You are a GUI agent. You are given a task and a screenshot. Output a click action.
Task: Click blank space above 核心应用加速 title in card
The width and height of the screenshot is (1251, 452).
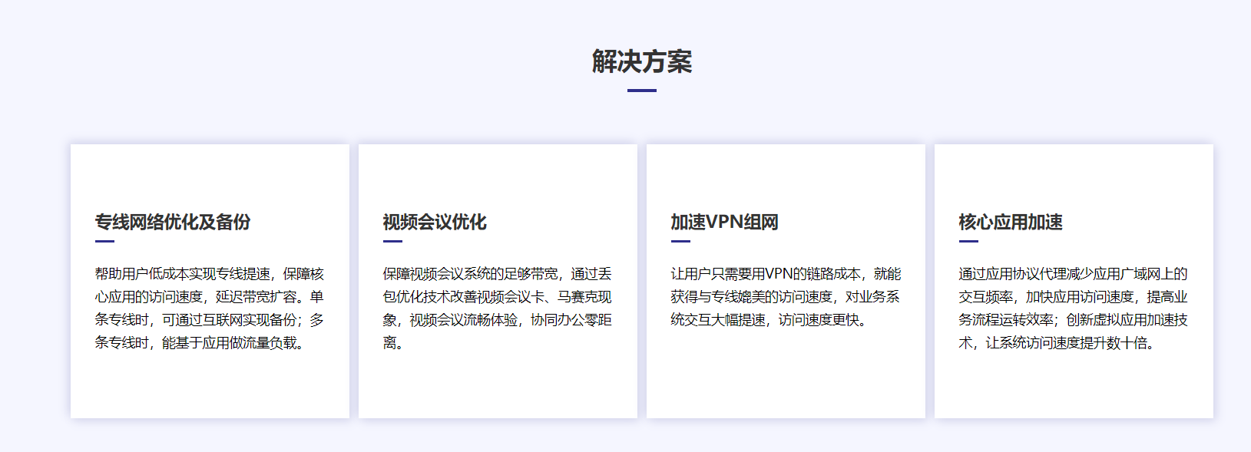coord(1074,177)
